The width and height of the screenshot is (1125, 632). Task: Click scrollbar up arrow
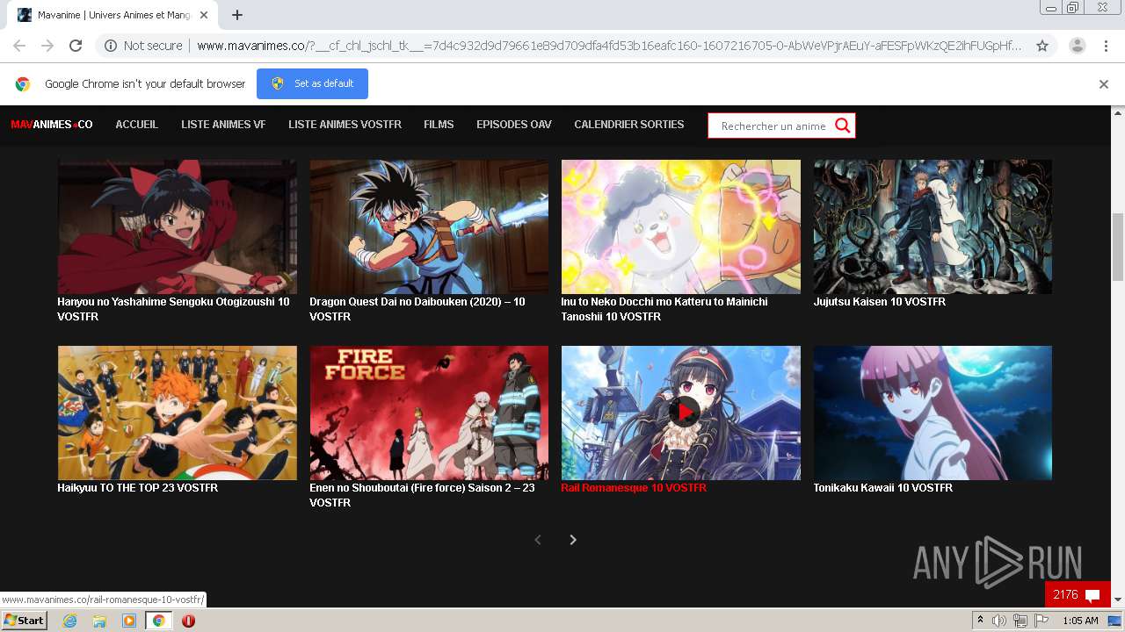pyautogui.click(x=1118, y=112)
